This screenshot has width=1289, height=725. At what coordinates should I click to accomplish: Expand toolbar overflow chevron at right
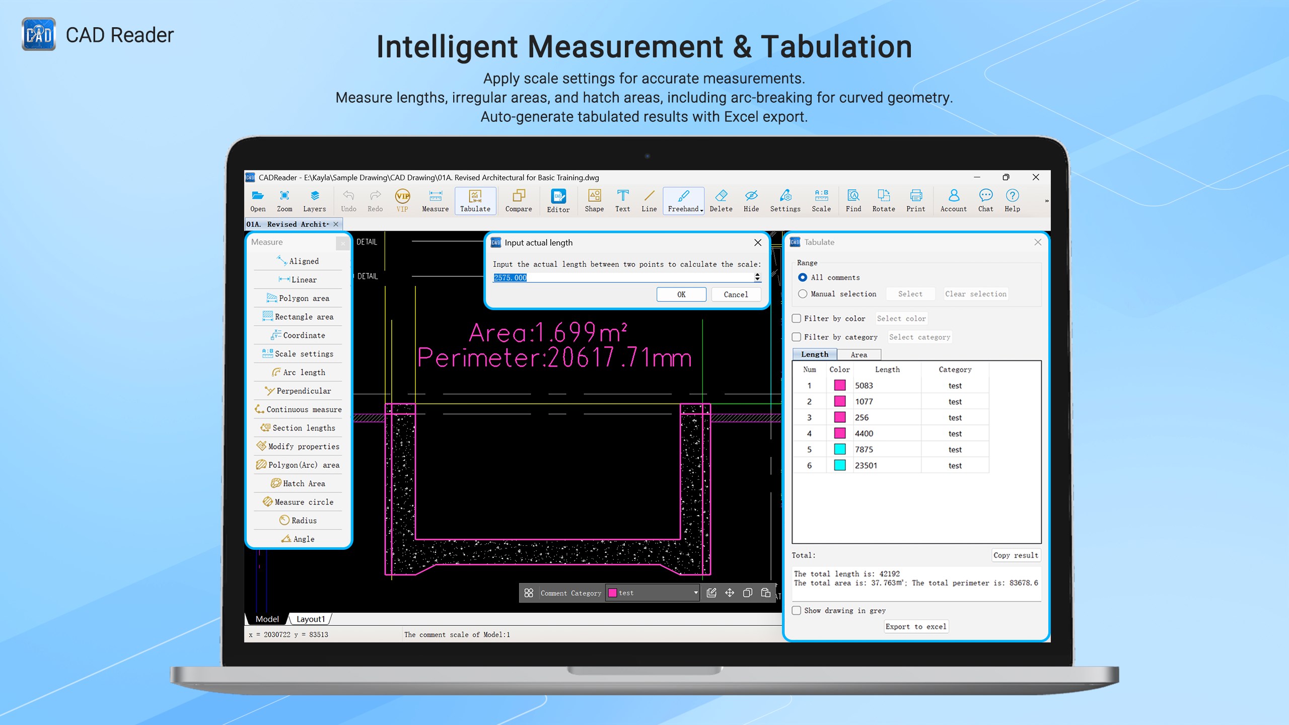pos(1046,201)
